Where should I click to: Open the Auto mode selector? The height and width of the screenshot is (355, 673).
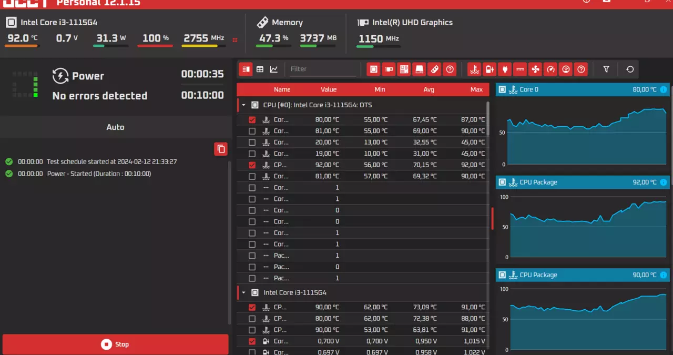(116, 127)
